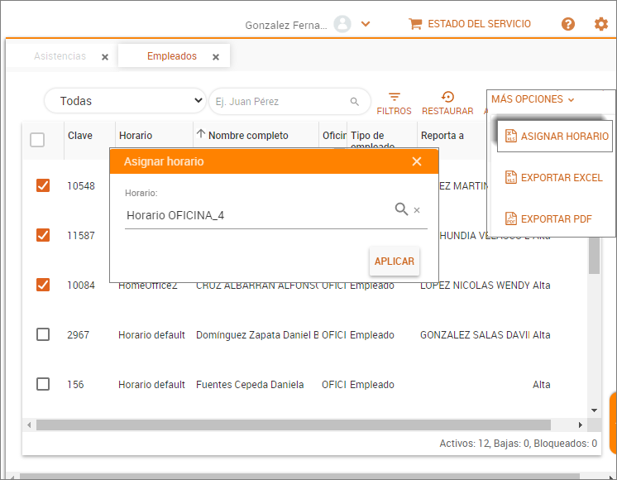Expand the user account chevron
Screen dimensions: 617x480
coord(366,24)
